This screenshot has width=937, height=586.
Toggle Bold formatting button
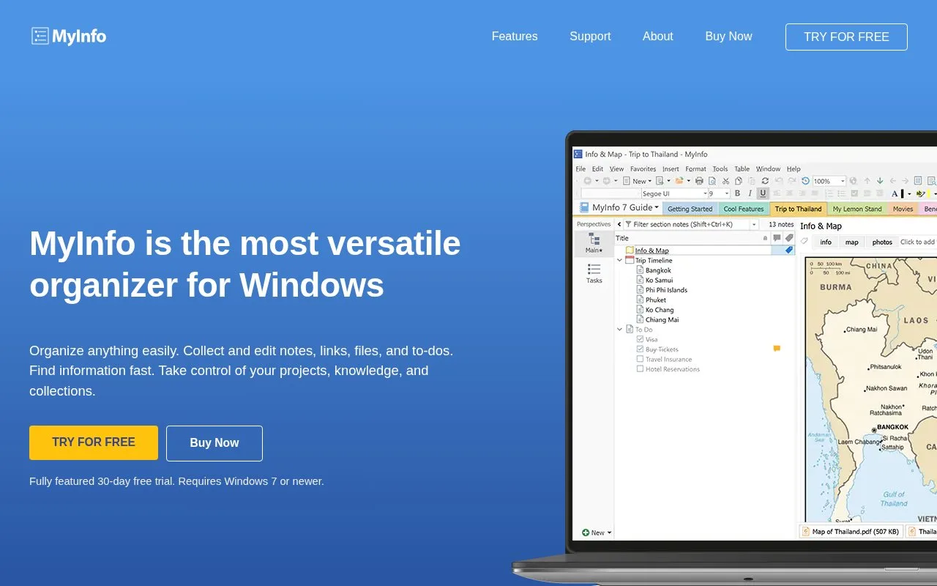(x=737, y=193)
